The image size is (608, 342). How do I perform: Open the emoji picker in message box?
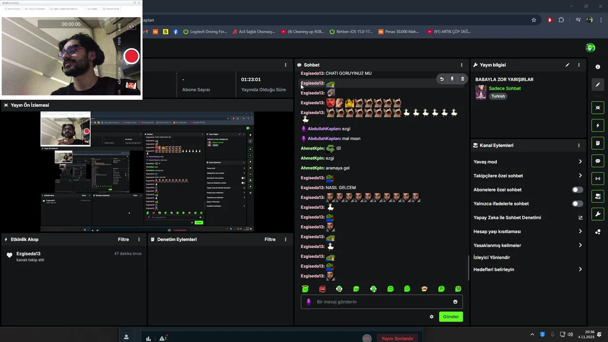455,302
